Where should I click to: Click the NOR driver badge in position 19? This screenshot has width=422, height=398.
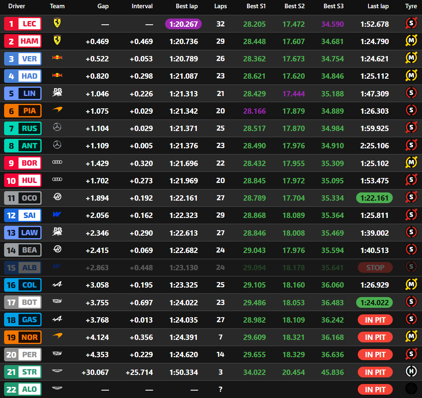[23, 337]
